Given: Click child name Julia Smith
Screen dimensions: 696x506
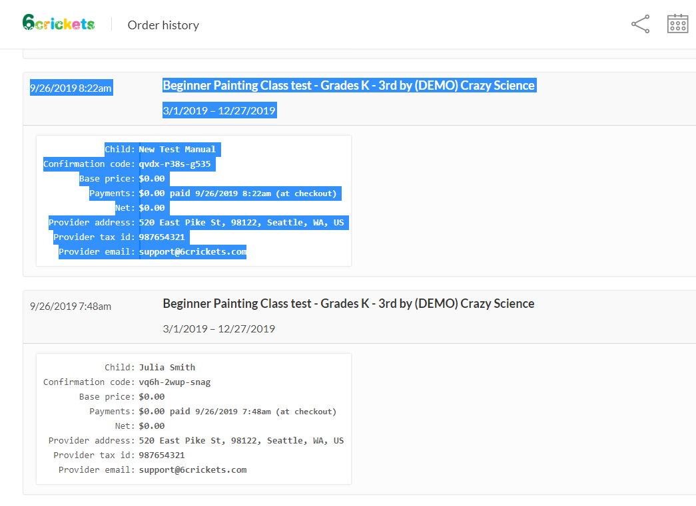Looking at the screenshot, I should (x=167, y=368).
